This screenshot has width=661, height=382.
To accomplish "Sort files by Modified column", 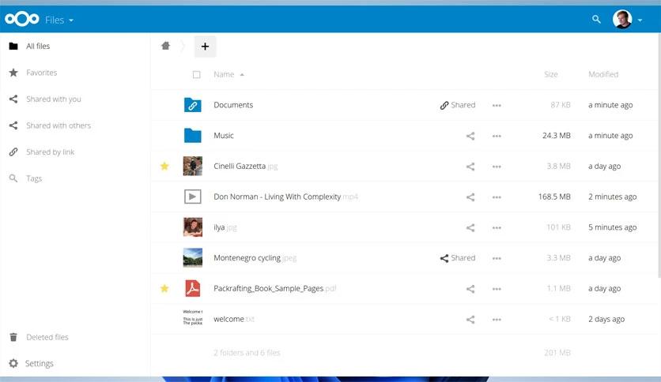I will click(x=603, y=74).
